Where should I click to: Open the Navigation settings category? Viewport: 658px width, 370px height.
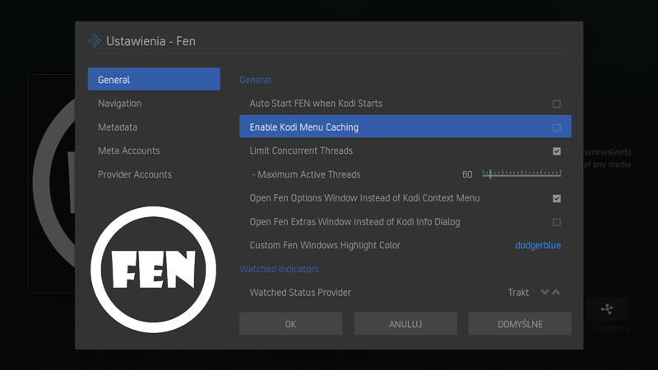point(154,104)
